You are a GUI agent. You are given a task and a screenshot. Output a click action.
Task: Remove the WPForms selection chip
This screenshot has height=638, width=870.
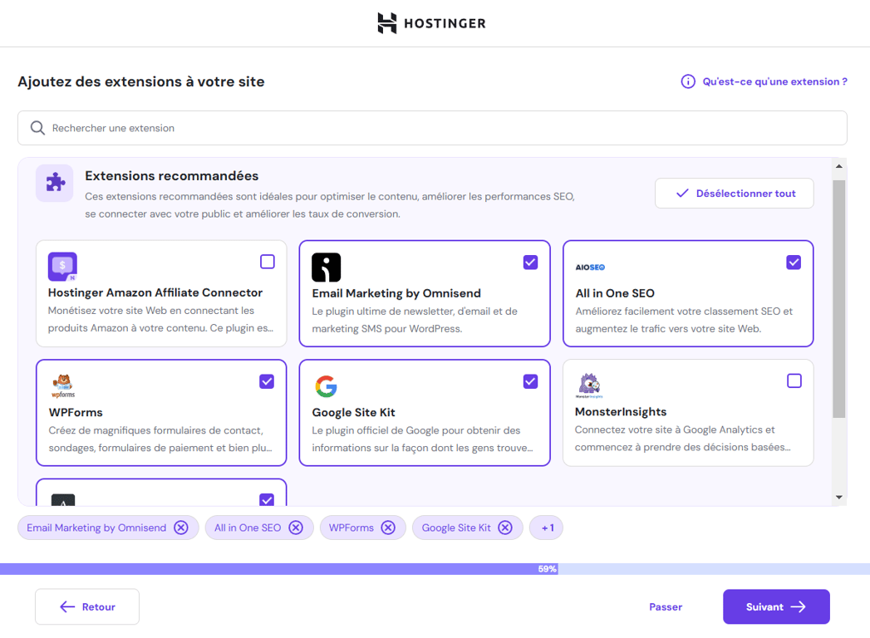(388, 528)
